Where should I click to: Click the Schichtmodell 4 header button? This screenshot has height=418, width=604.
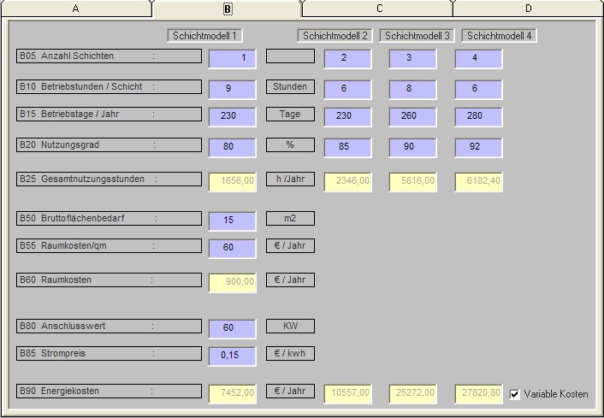click(x=500, y=36)
